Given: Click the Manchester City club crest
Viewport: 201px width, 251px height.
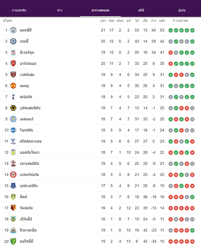Looking at the screenshot, I should (13, 30).
